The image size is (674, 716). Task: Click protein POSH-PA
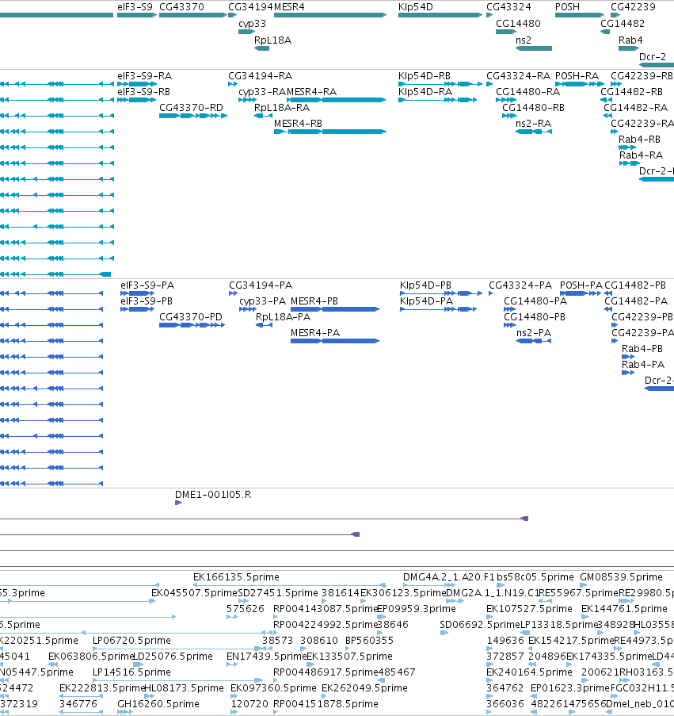click(581, 293)
